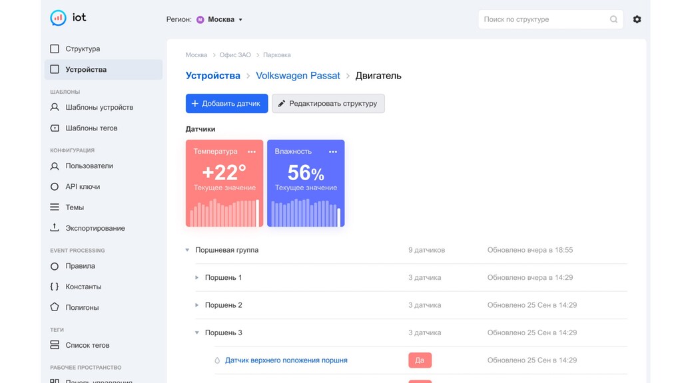Screen dimensions: 682x383
Task: Click the Список тегов icon
Action: tap(55, 345)
